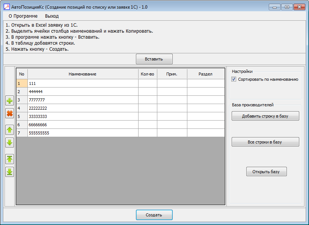Close the АвтоПозицияКс window

299,7
